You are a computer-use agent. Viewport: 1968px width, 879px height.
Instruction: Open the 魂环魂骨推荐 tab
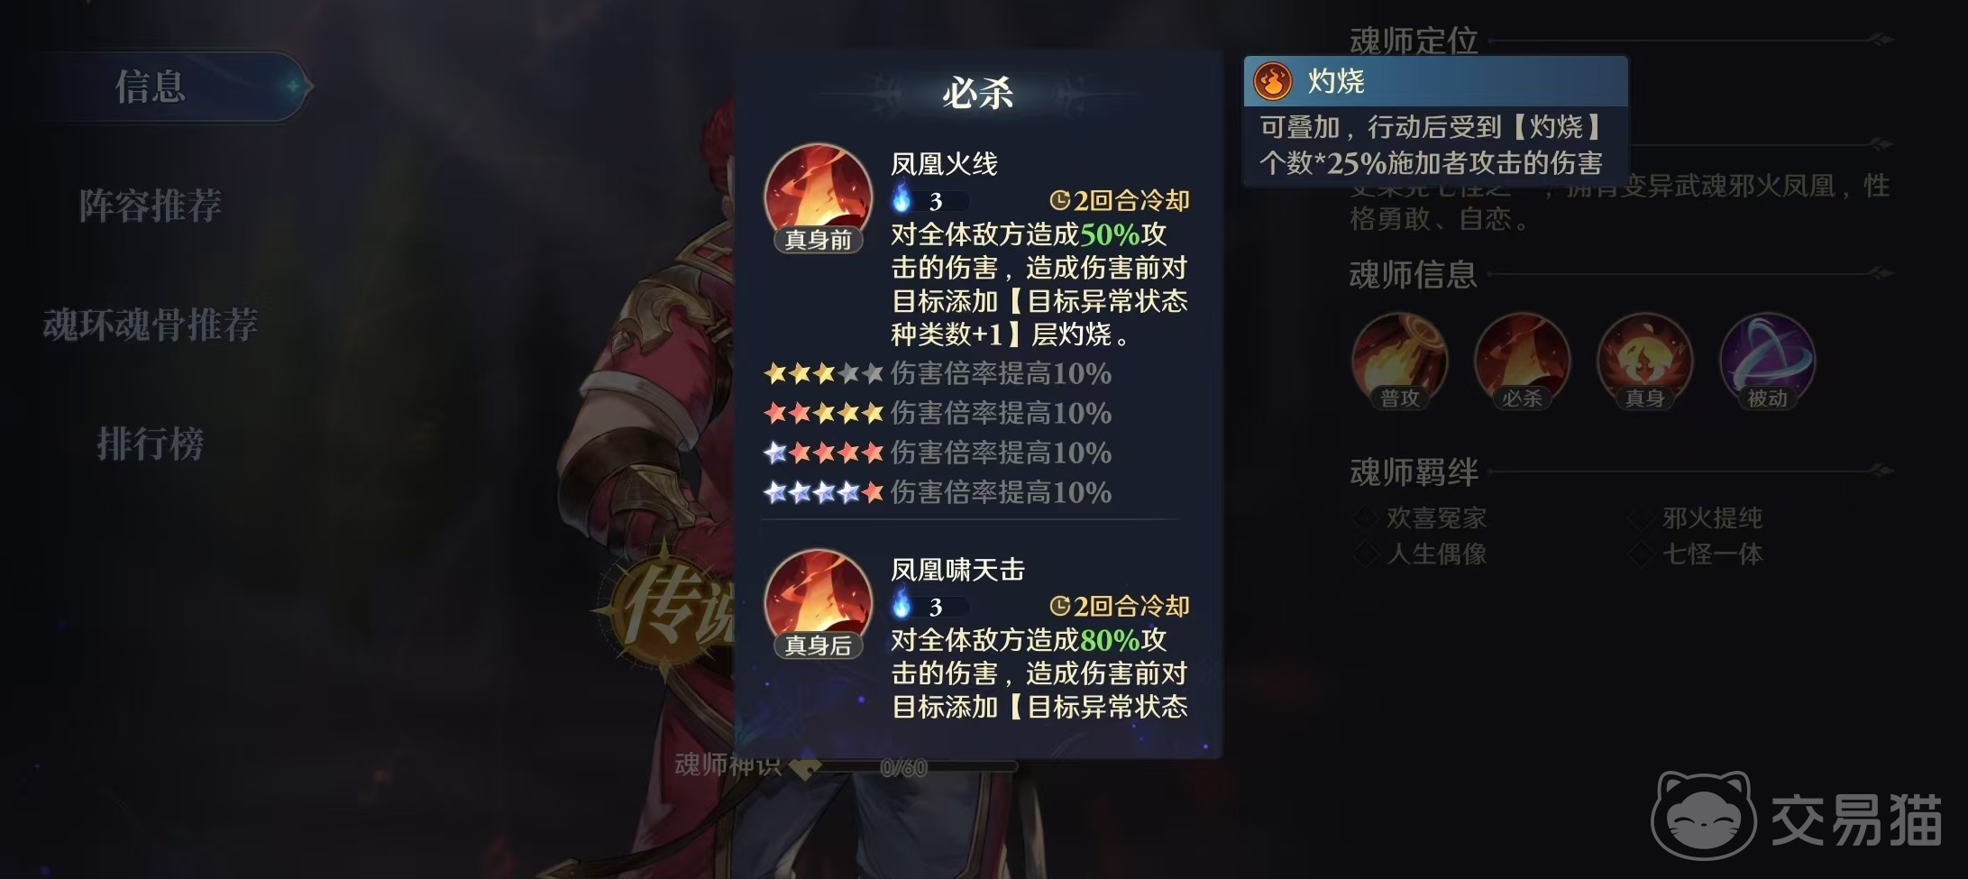(151, 325)
